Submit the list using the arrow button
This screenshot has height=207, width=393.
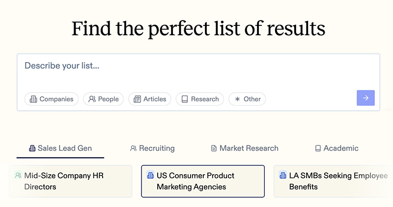[365, 98]
